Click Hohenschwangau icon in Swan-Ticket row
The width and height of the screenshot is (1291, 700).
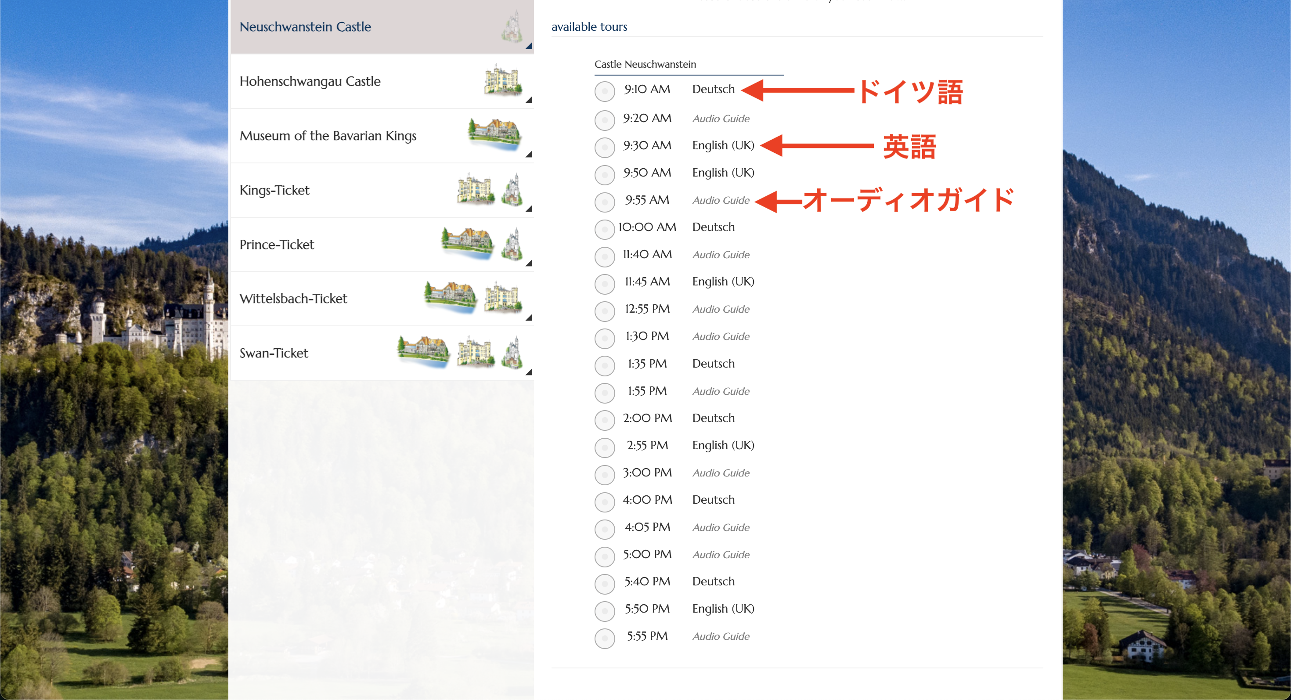point(476,352)
